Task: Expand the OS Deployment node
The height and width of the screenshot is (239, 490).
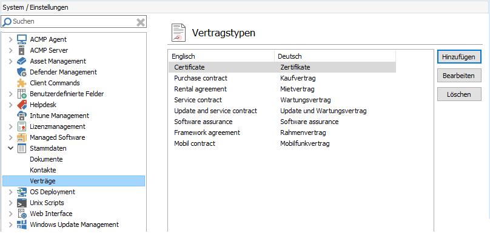Action: [x=10, y=192]
